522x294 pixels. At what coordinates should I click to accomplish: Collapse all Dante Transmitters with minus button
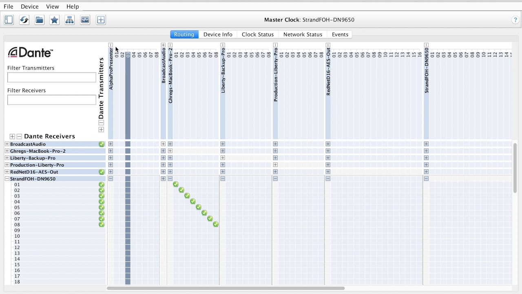[101, 123]
